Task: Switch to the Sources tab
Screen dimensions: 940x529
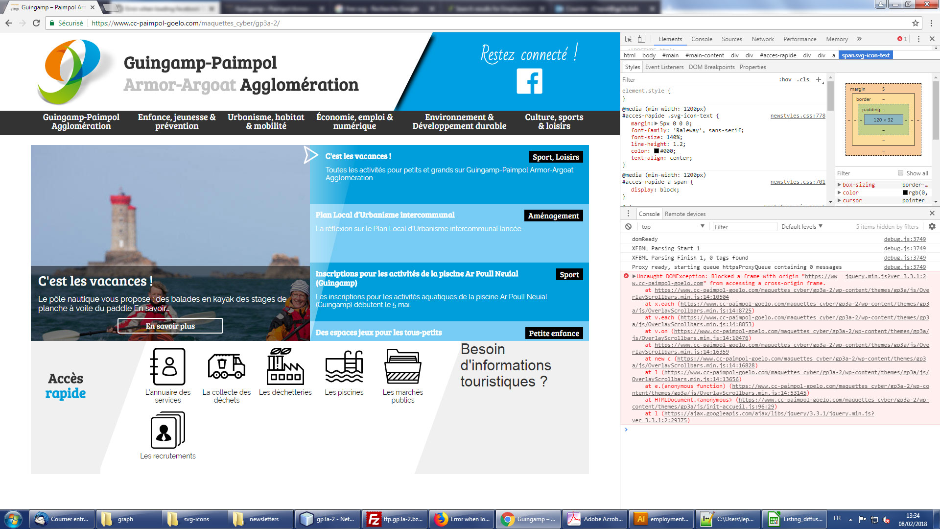Action: click(x=731, y=39)
